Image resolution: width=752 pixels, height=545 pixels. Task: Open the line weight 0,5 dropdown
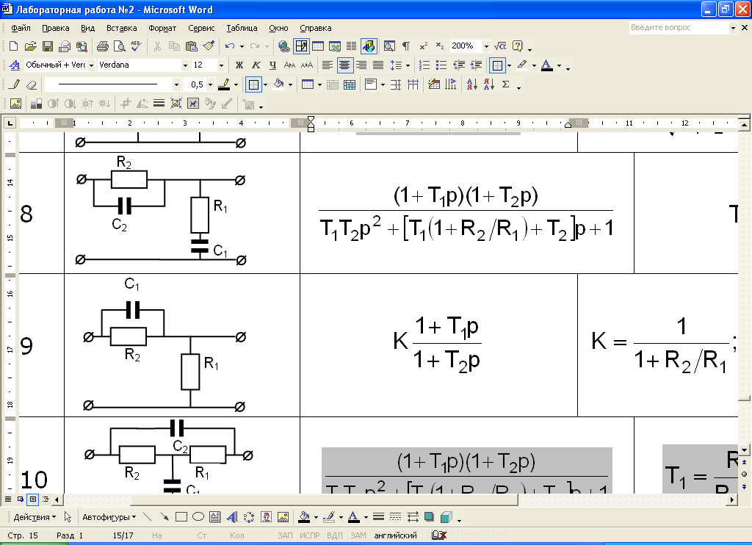coord(210,85)
